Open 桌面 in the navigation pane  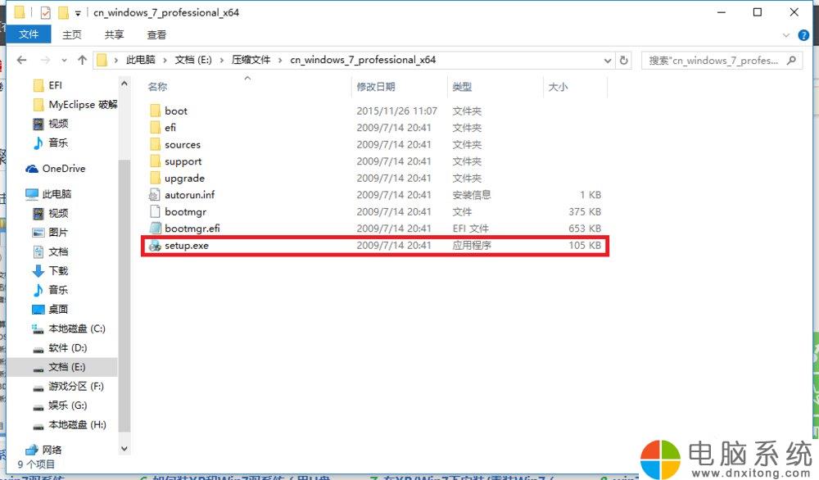[x=50, y=309]
